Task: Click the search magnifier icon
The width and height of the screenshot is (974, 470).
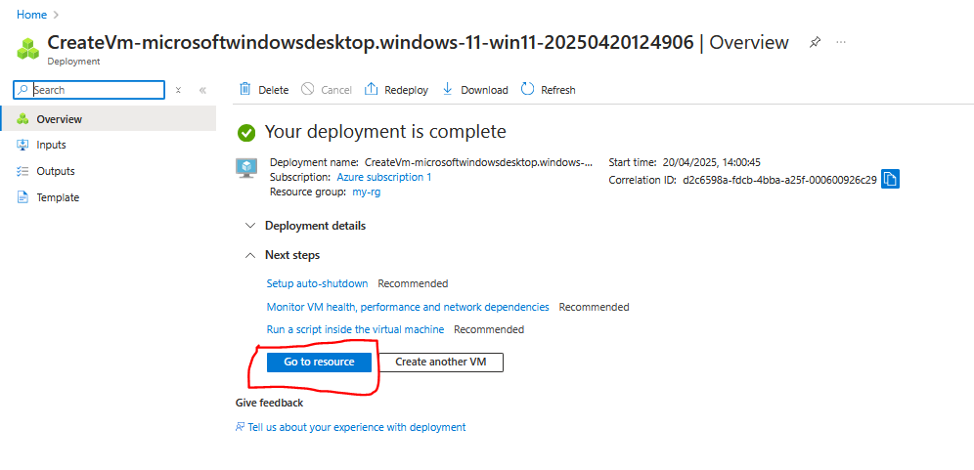Action: [23, 90]
